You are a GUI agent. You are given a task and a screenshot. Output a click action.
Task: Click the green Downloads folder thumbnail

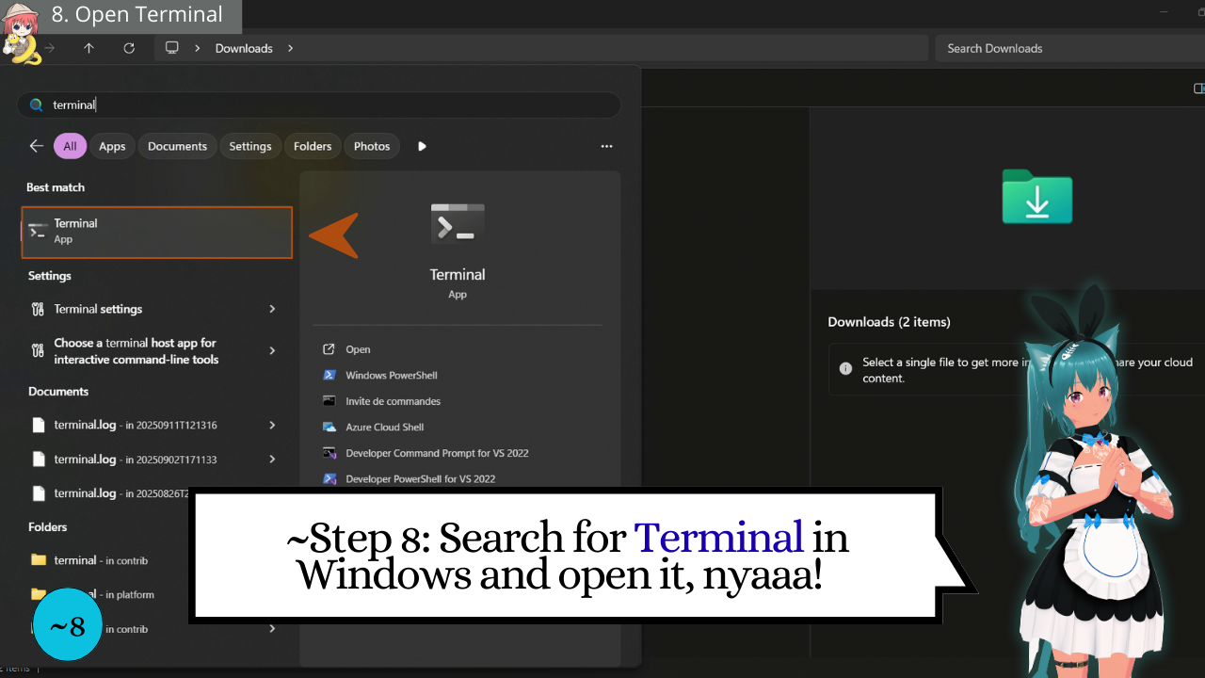click(x=1036, y=196)
